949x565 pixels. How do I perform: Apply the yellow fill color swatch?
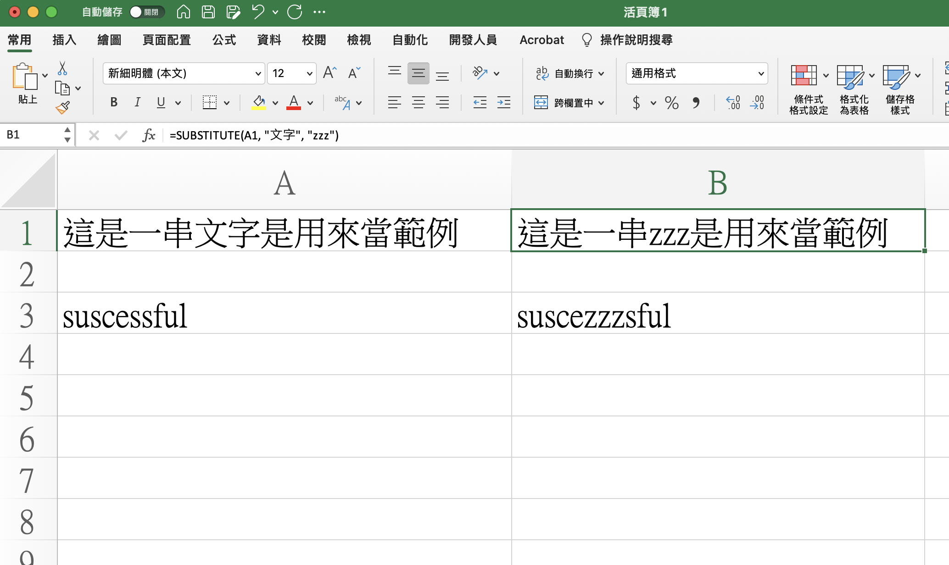pyautogui.click(x=259, y=103)
